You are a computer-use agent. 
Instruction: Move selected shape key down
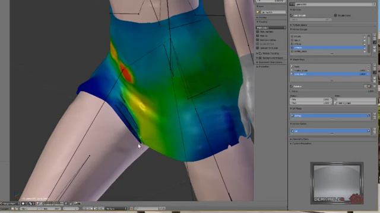(x=375, y=81)
